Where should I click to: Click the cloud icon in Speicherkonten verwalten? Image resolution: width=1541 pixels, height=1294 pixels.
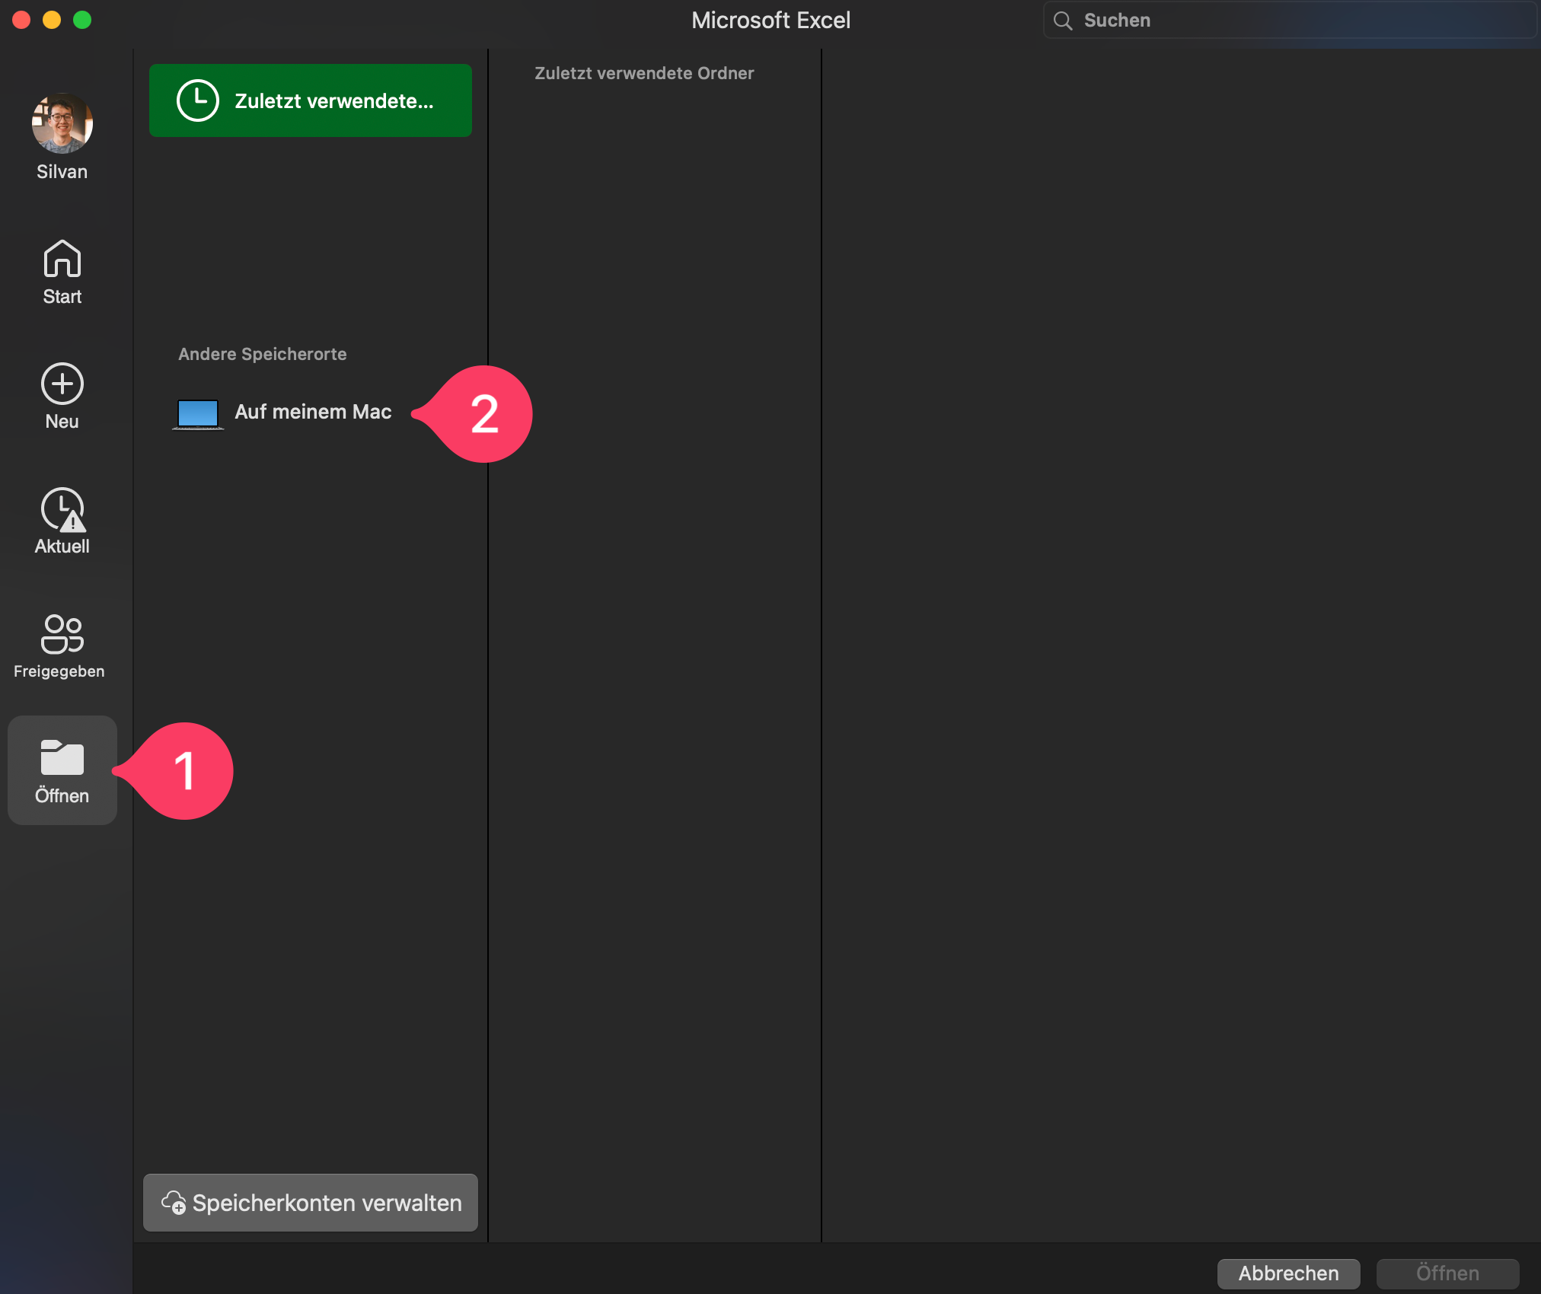point(173,1203)
